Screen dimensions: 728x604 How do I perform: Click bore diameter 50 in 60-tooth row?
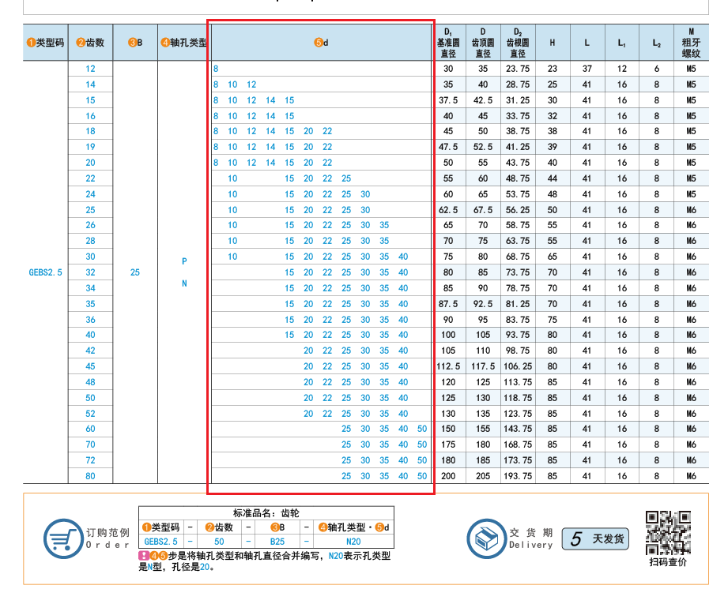(422, 429)
